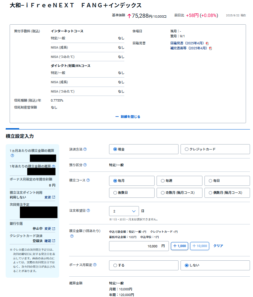Click 翌月：9/1 holiday text
253x297 pixels.
pyautogui.click(x=178, y=36)
